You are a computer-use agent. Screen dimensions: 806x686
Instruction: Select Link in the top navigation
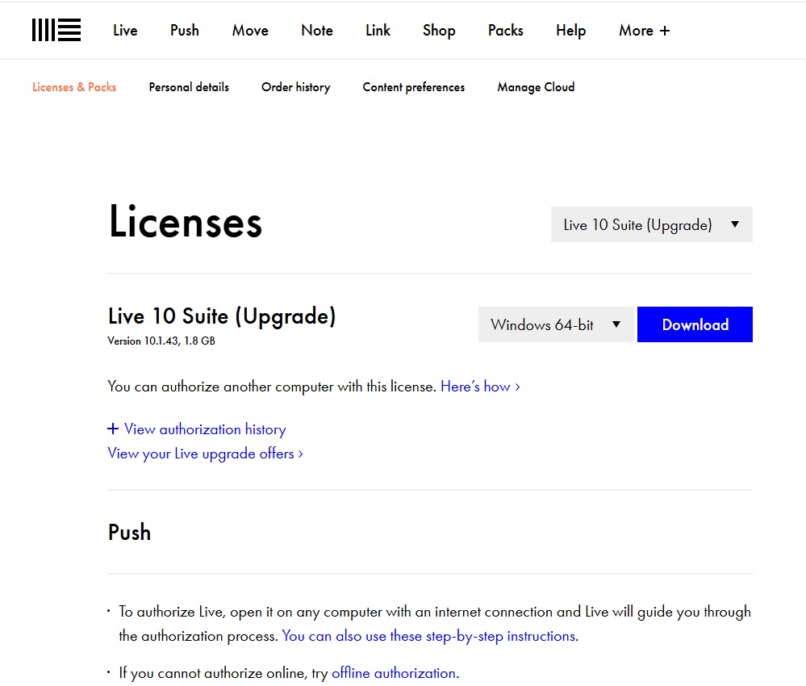378,31
